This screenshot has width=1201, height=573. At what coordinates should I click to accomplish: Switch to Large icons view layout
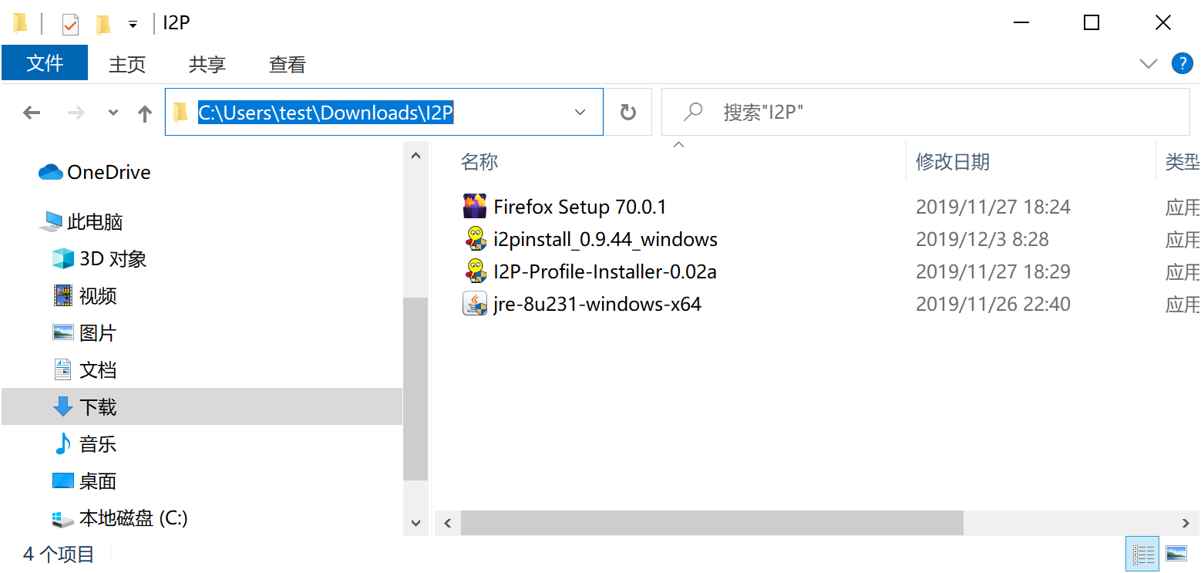tap(1176, 554)
